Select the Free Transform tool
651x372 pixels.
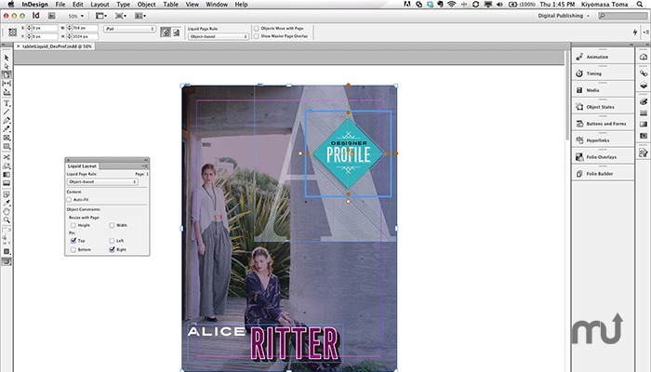pyautogui.click(x=7, y=166)
